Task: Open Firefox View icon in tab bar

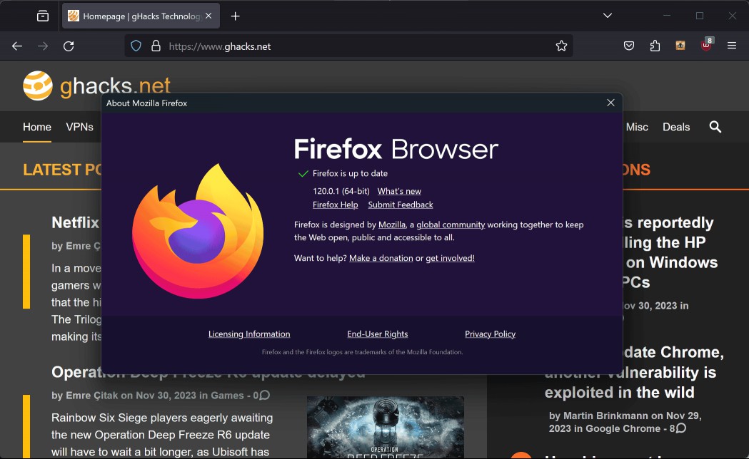Action: 43,16
